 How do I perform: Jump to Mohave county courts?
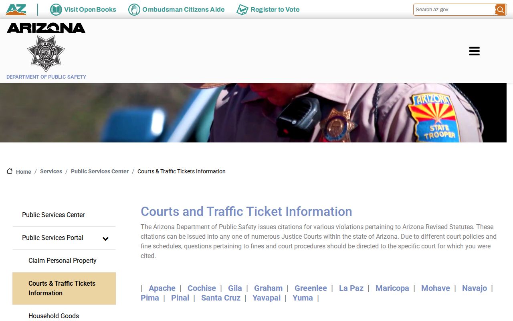coord(436,288)
